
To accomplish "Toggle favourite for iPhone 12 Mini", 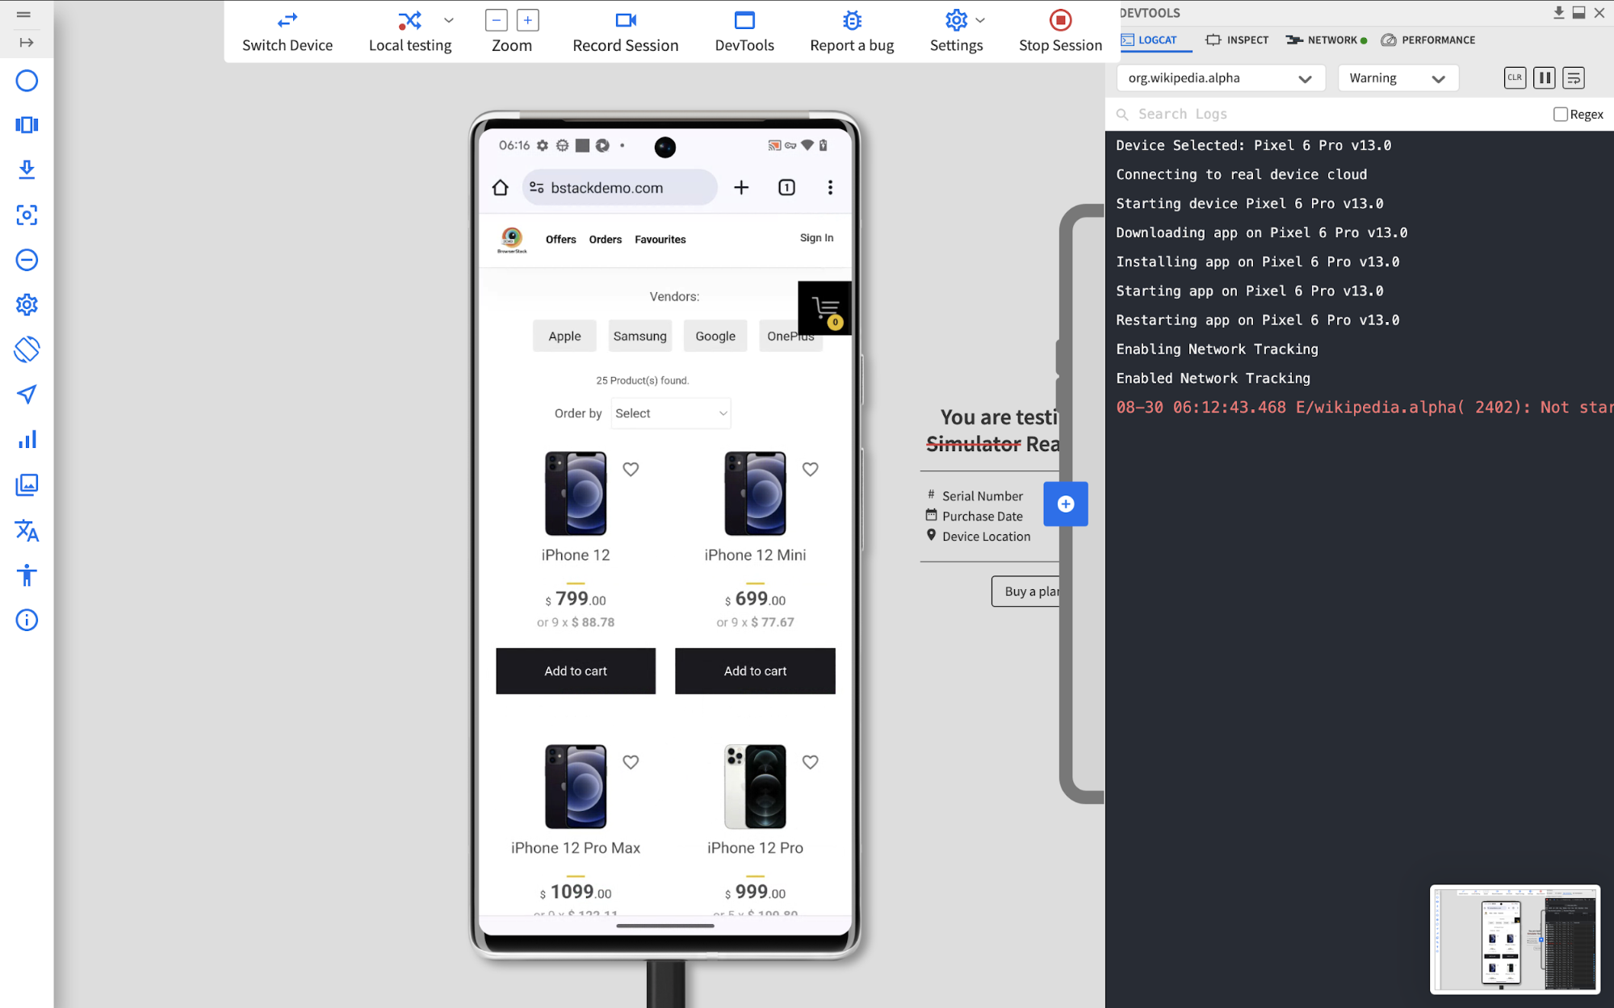I will pos(809,469).
